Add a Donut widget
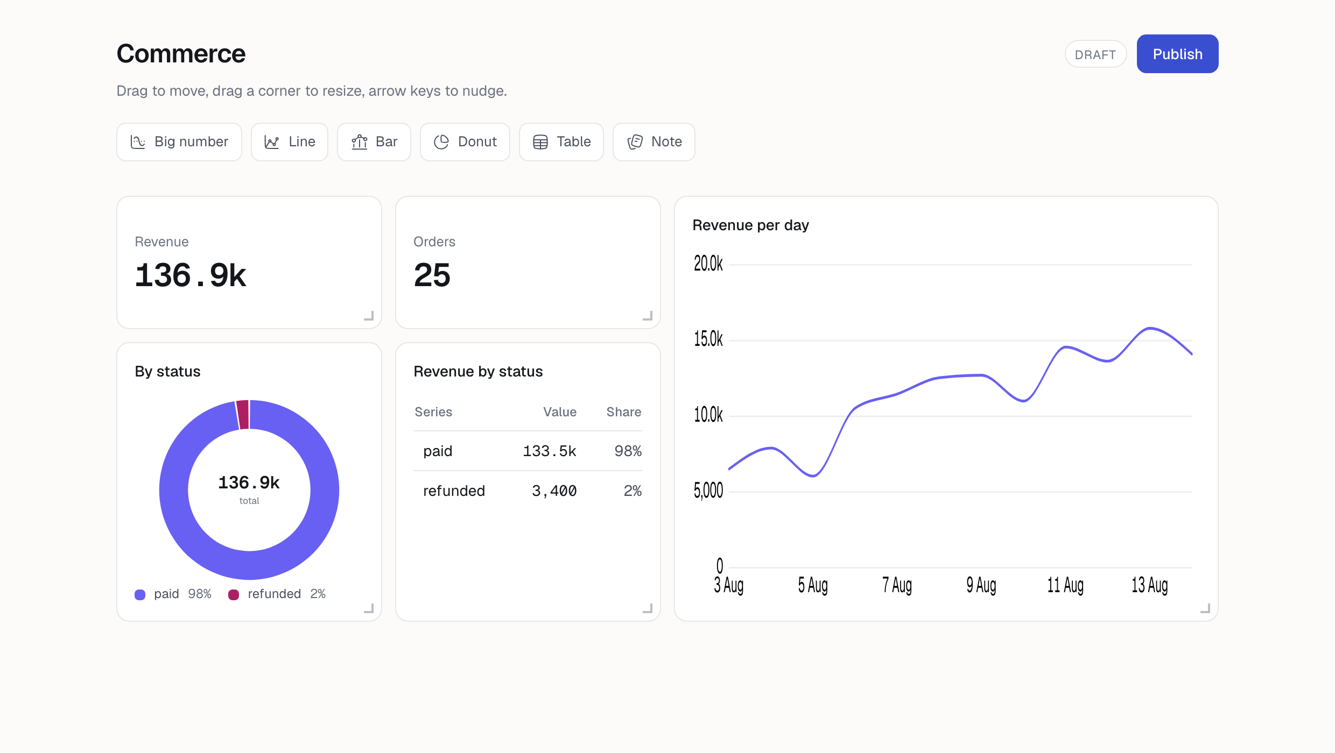 tap(465, 142)
